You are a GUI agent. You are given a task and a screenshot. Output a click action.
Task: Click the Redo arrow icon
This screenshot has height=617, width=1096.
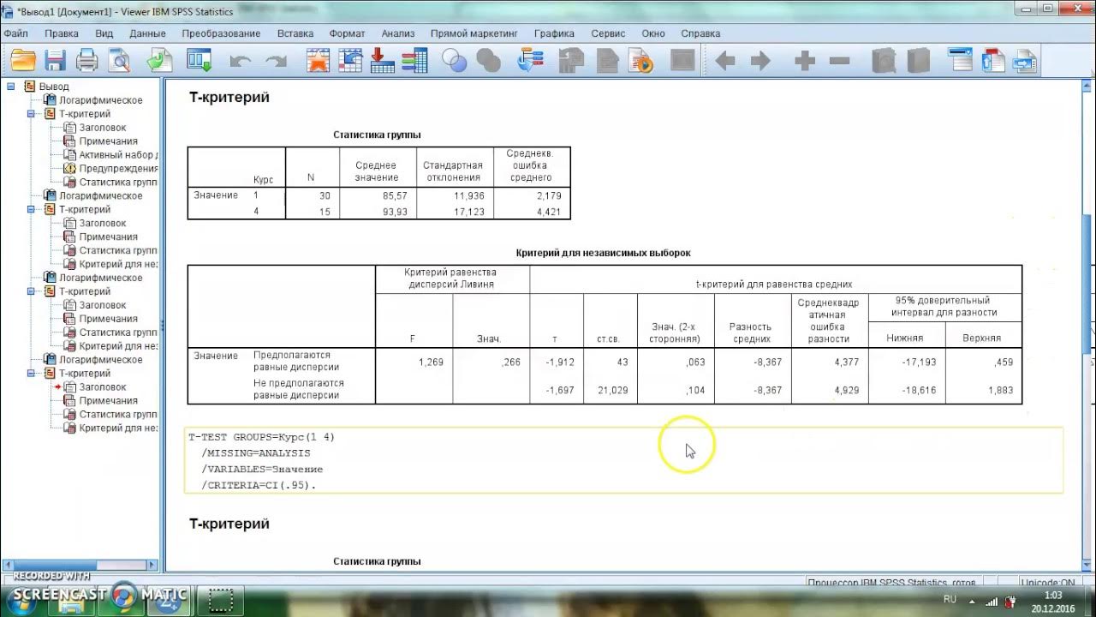276,62
